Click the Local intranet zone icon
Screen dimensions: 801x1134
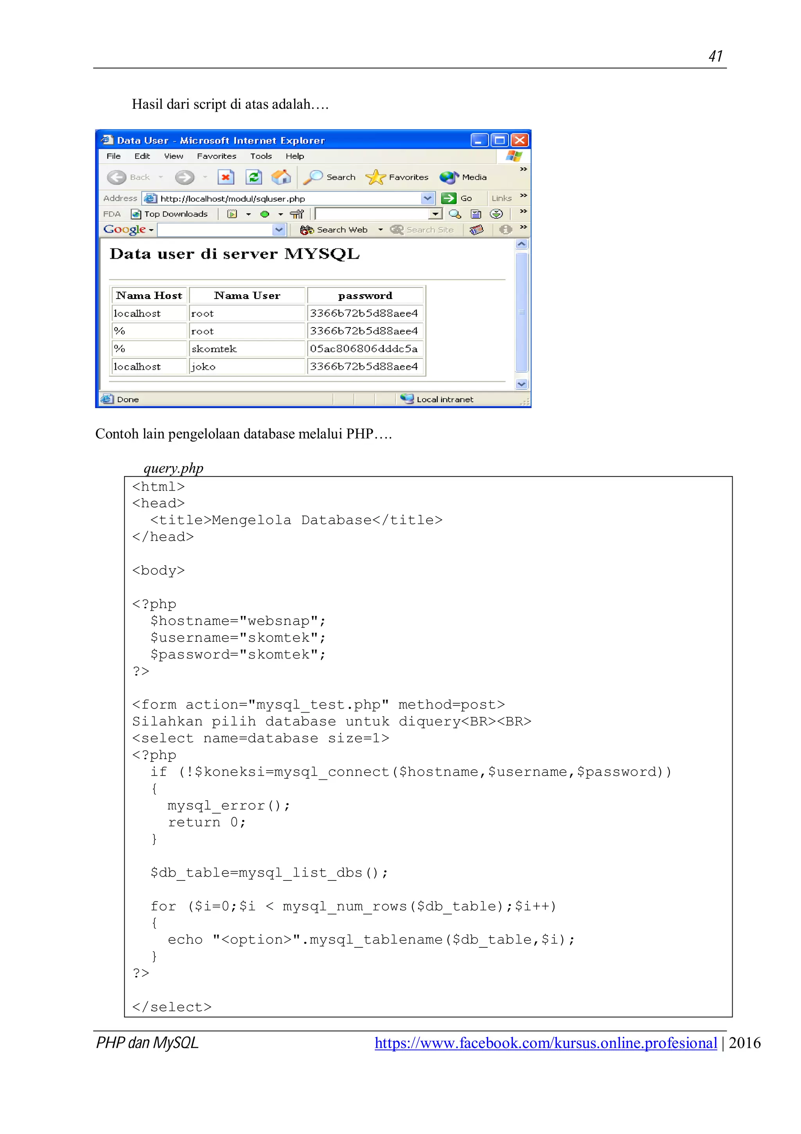(x=407, y=399)
